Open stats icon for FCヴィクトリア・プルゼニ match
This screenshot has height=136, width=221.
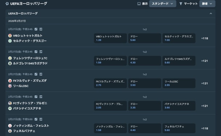tap(36, 97)
